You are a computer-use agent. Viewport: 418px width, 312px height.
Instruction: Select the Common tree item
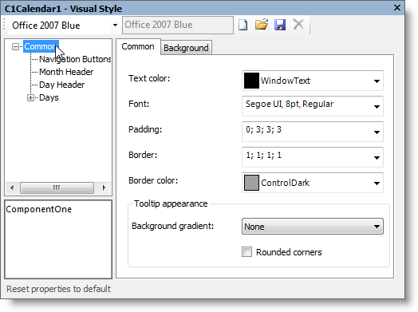(x=41, y=46)
